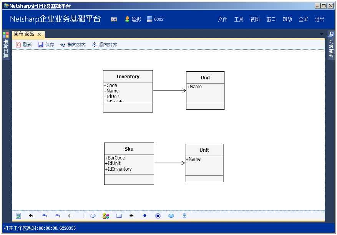The image size is (337, 235).
Task: Select the stick figure actor tool
Action: coord(184,216)
